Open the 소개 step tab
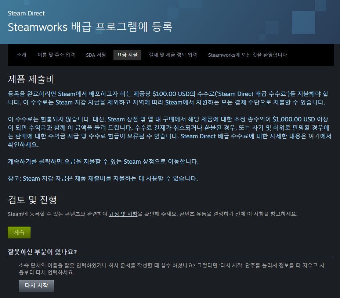The image size is (340, 298). point(21,55)
